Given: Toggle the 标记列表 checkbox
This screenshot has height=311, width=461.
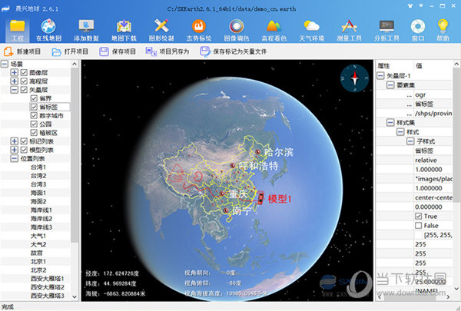Looking at the screenshot, I should 24,141.
